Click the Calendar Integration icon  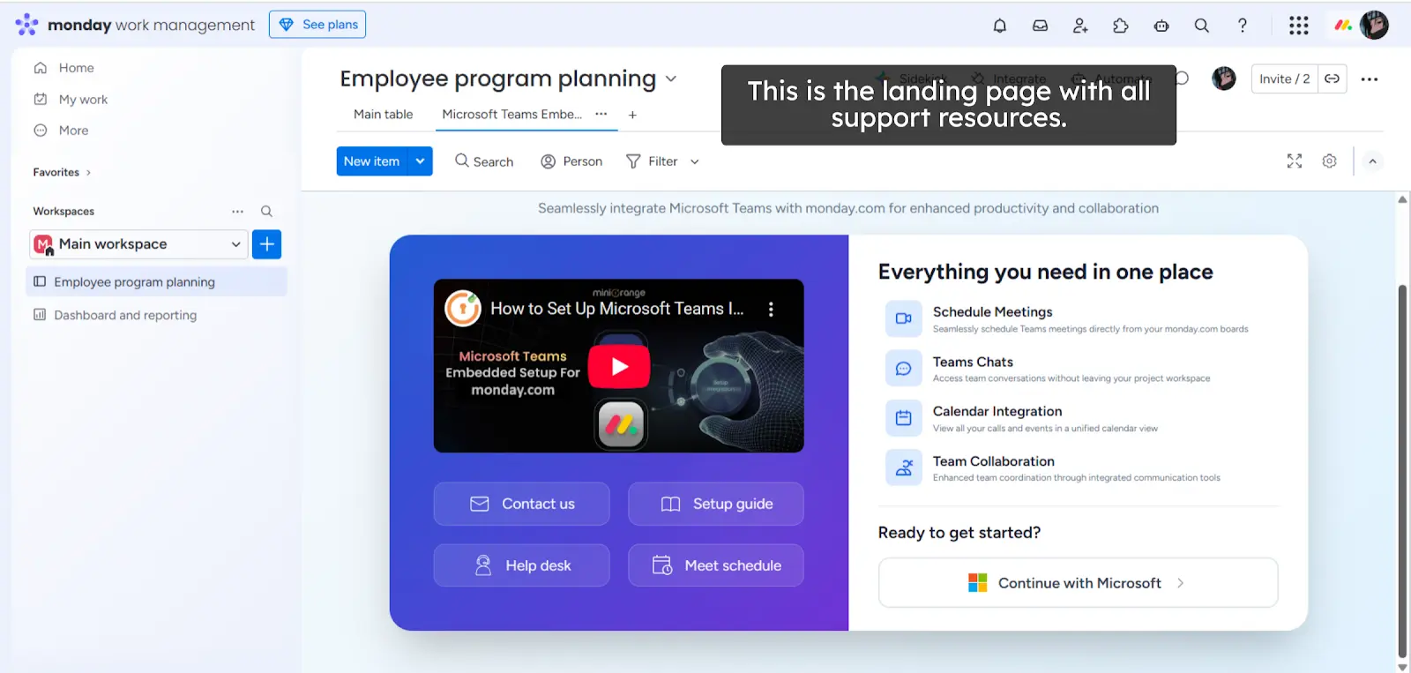[x=903, y=418]
